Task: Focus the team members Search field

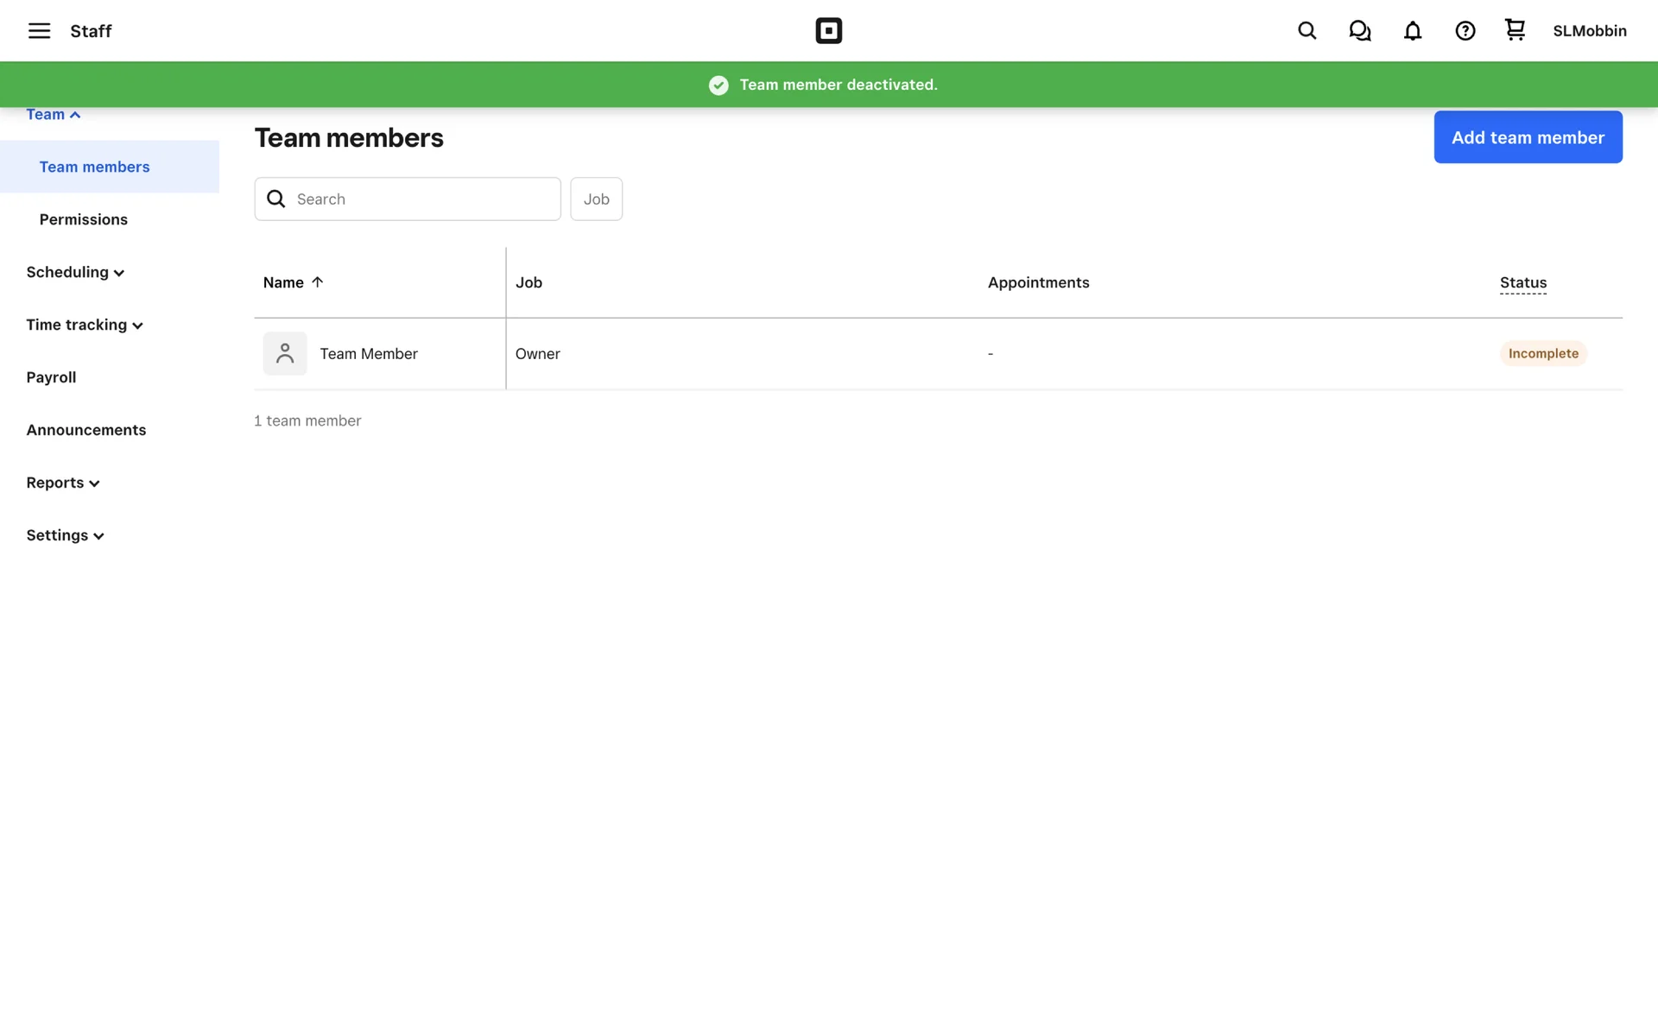Action: 423,199
